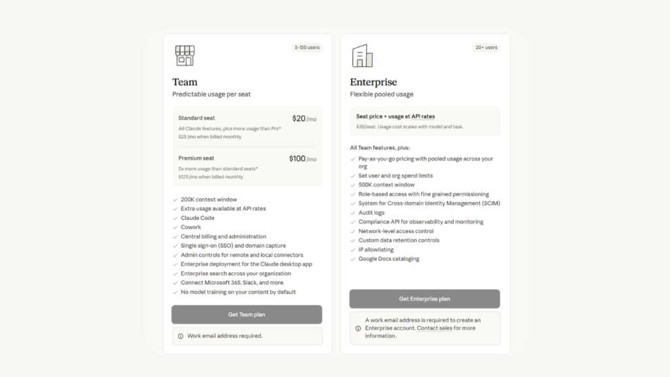
Task: Select the Premium seat pricing row
Action: coord(247,167)
